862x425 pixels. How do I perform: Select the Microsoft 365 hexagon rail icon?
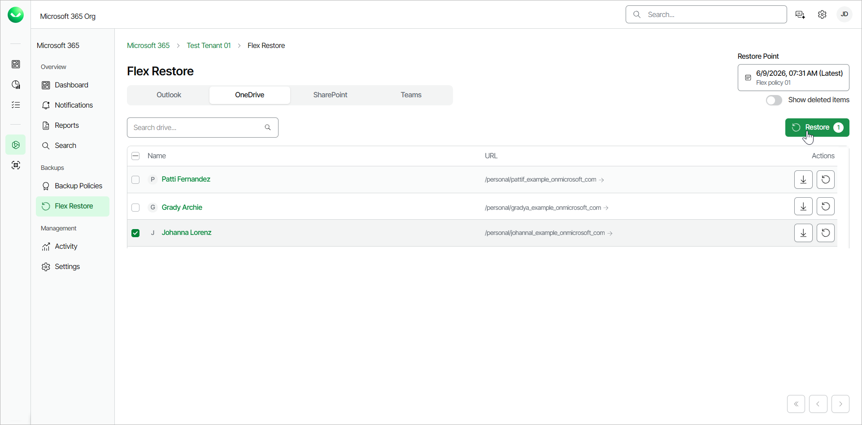coord(16,145)
